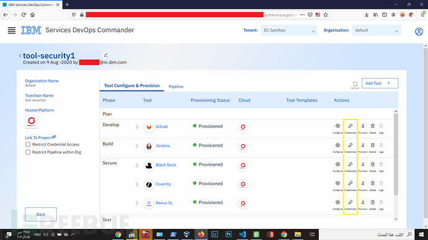Open Coverity Configure gear icon
Screen dimensions: 428x240
[x=337, y=183]
